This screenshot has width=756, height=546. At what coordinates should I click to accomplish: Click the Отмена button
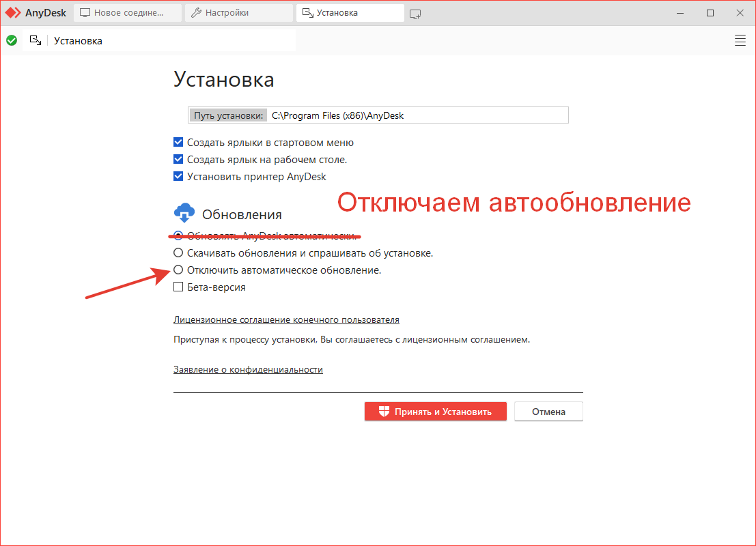pos(548,412)
